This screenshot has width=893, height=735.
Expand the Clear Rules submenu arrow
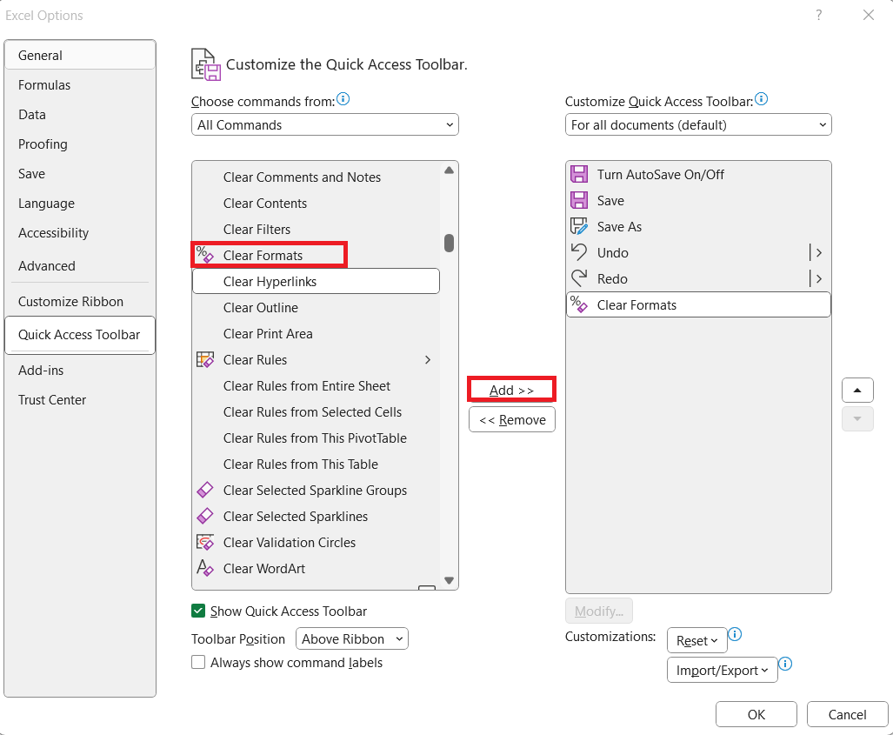tap(428, 359)
